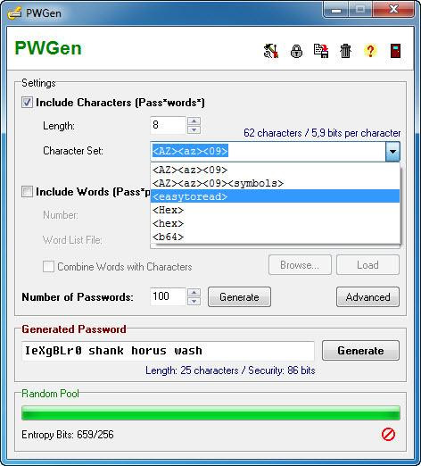Viewport: 421px width, 466px height.
Task: Click the generated password text field
Action: point(168,351)
